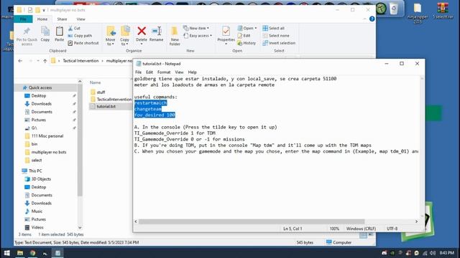This screenshot has height=258, width=460.
Task: Select tutorial.txt in file list
Action: (106, 107)
